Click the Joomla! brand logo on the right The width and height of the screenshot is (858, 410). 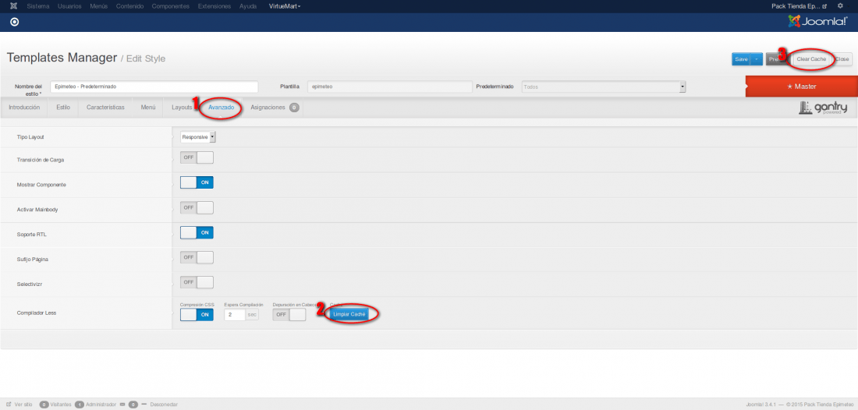point(818,21)
